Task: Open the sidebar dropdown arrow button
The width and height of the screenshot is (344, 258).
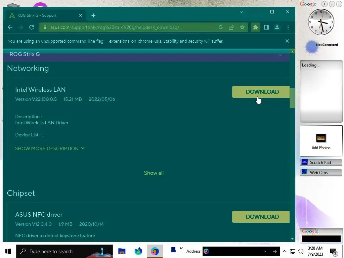Action: tap(332, 4)
